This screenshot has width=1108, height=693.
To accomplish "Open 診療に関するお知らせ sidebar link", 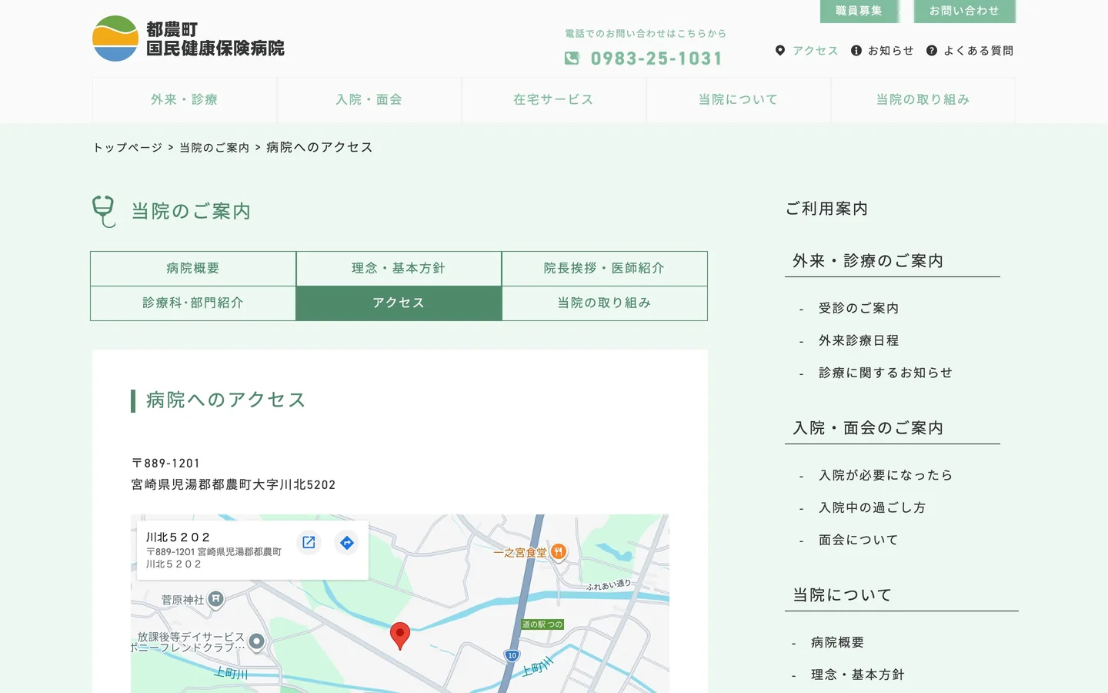I will click(x=886, y=373).
